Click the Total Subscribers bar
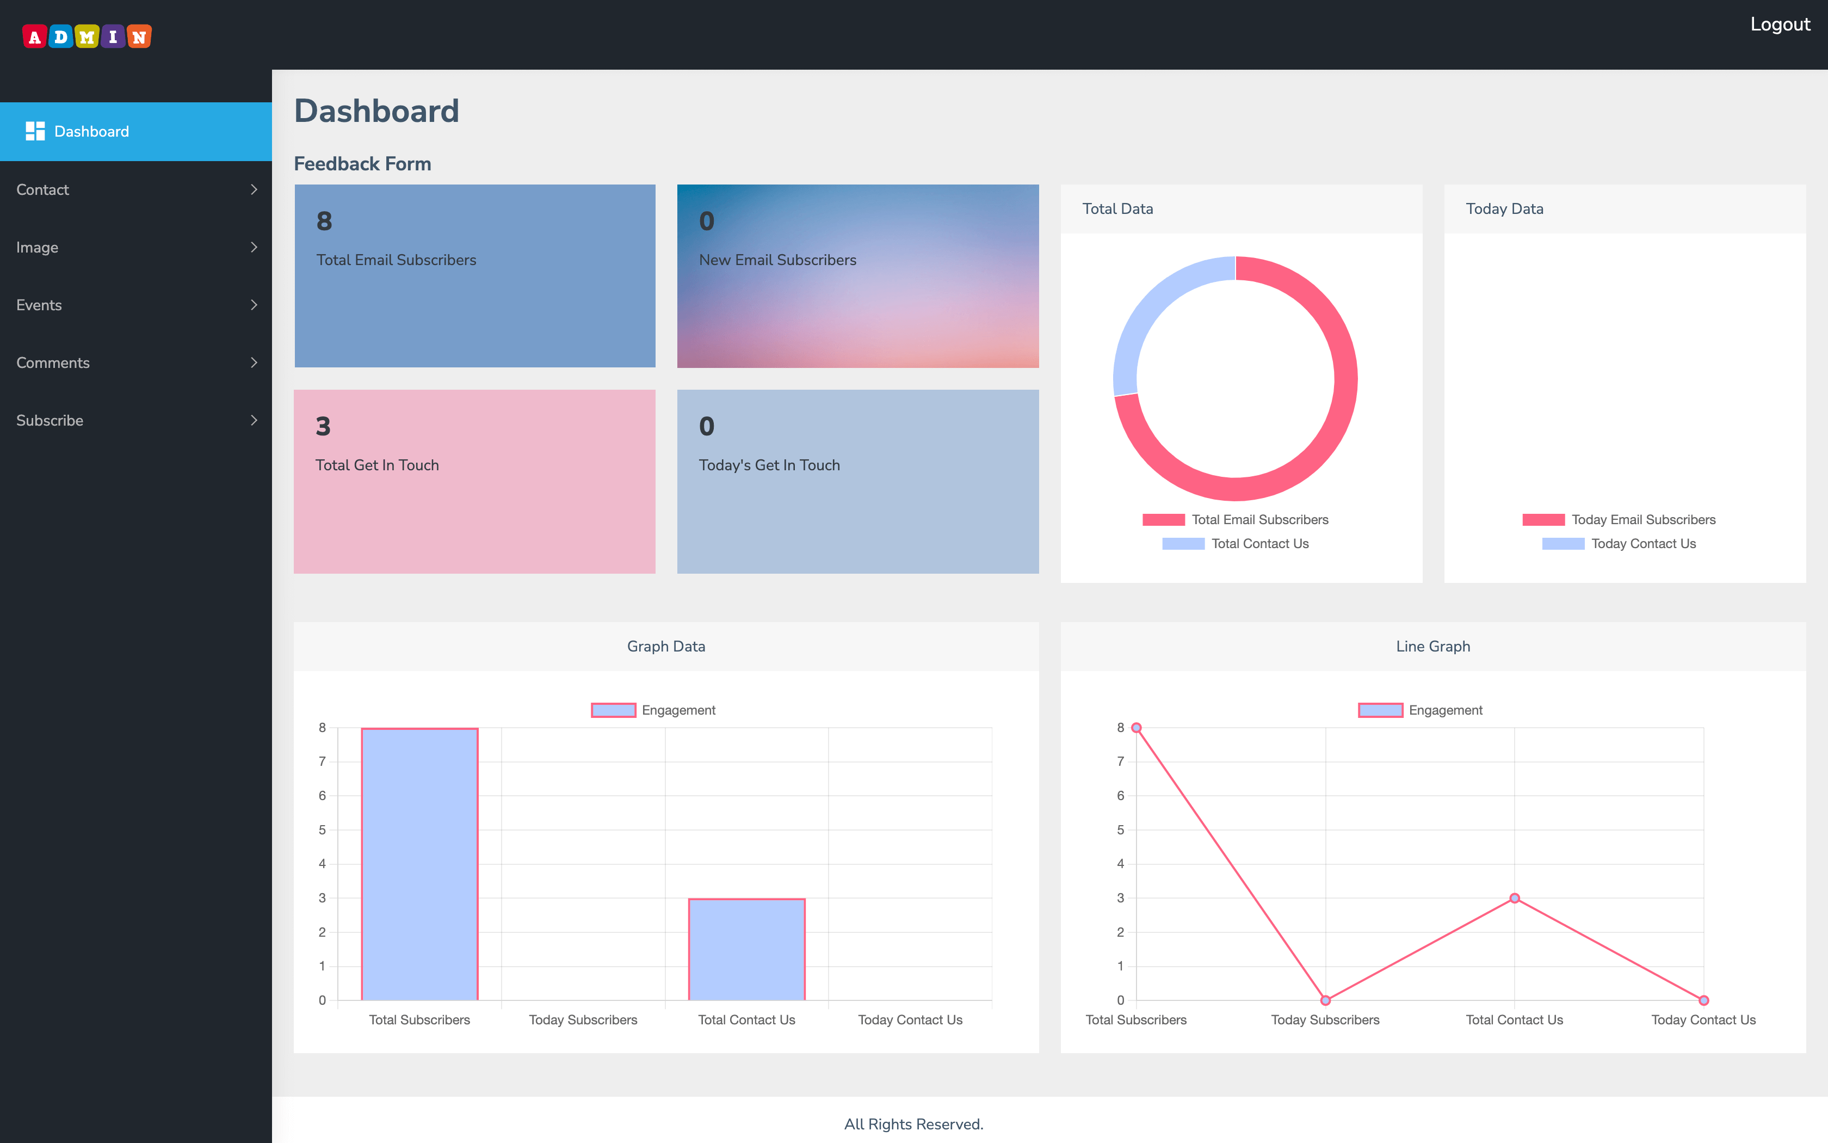Screen dimensions: 1828x1143 [419, 864]
